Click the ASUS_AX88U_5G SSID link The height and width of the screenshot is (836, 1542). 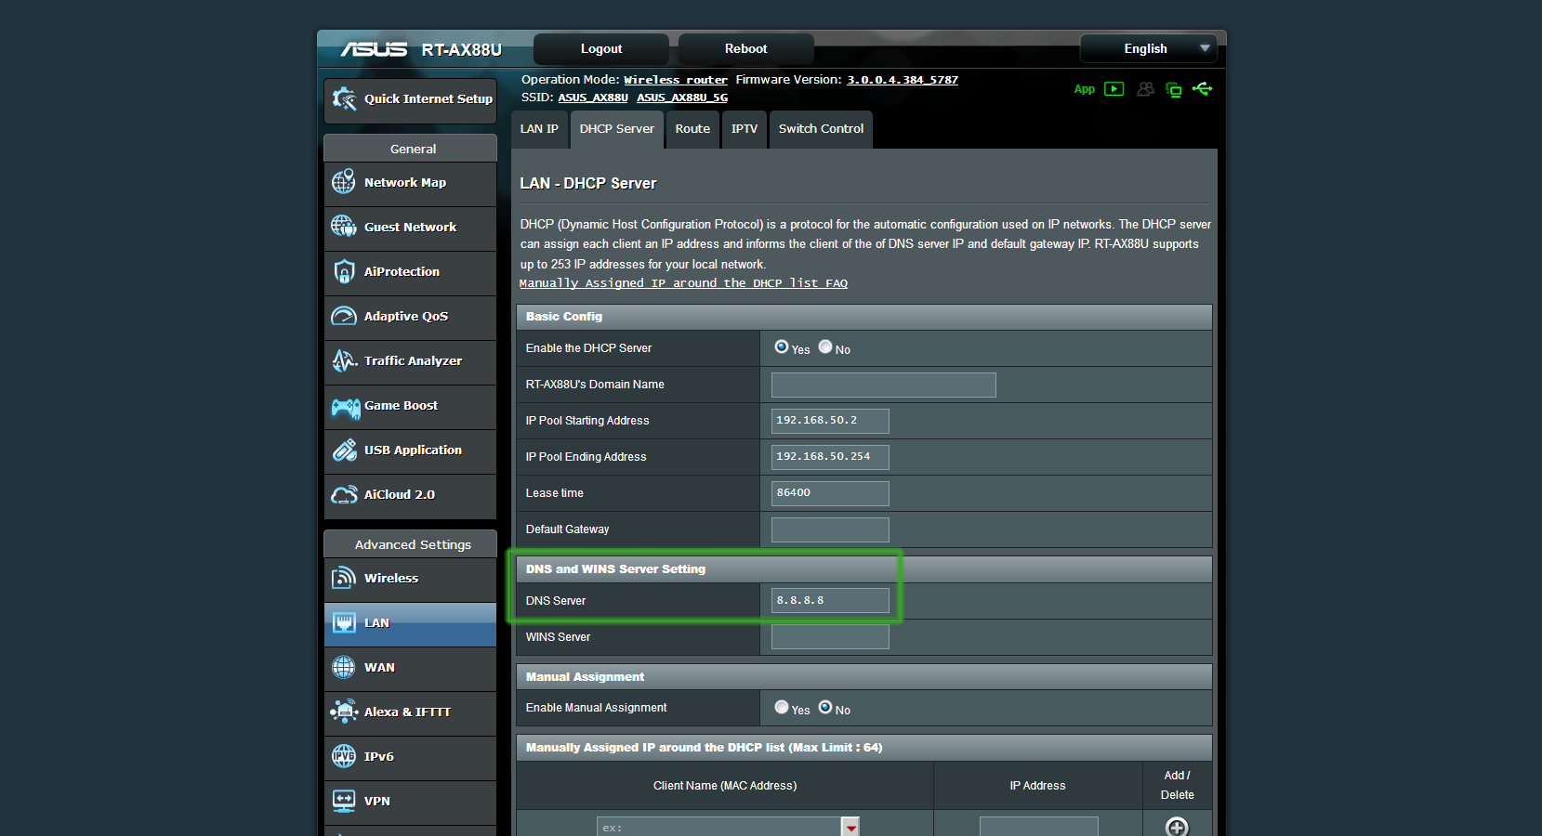682,98
